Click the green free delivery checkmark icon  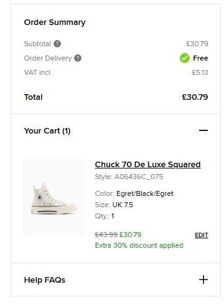tap(185, 58)
